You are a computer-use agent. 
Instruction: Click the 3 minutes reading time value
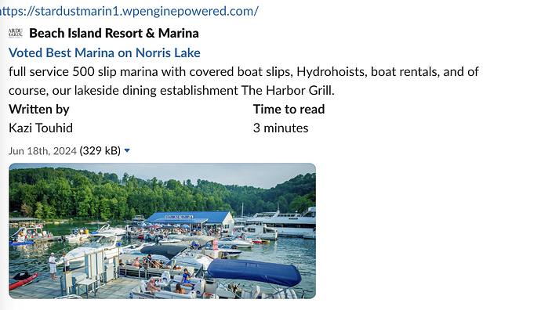(x=281, y=128)
